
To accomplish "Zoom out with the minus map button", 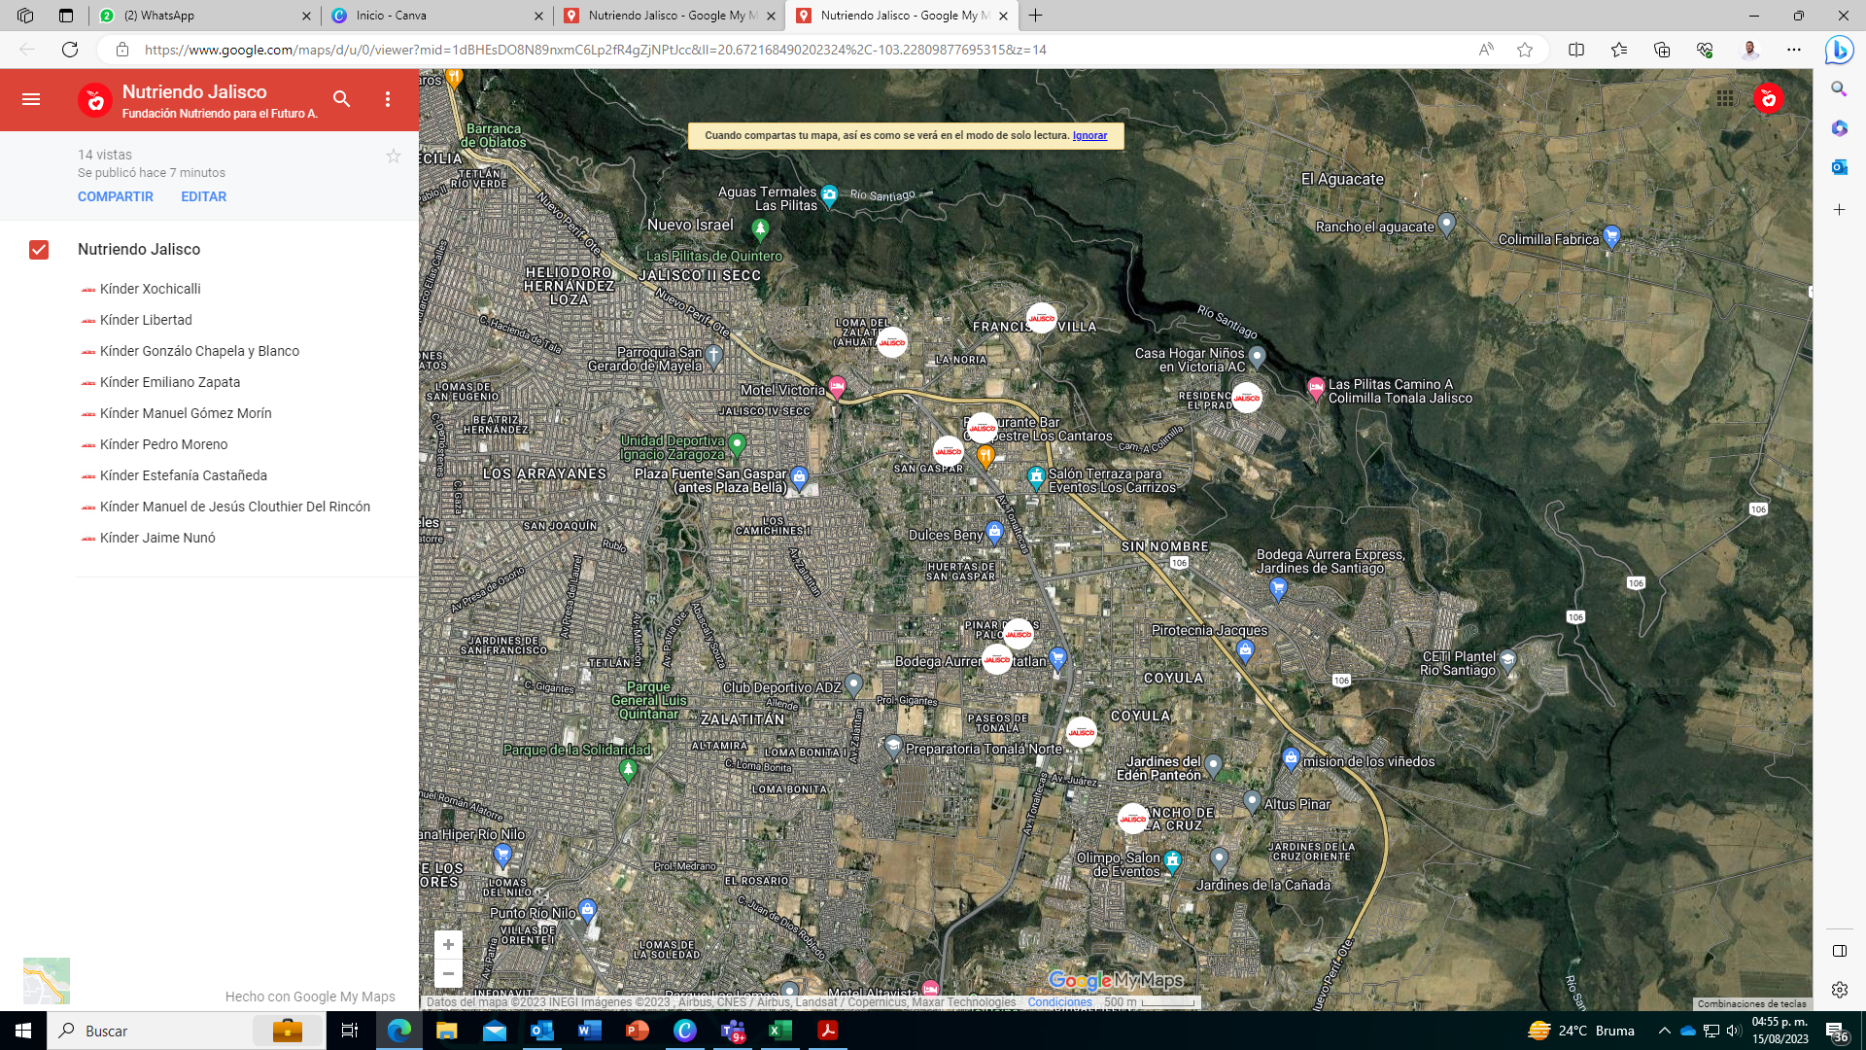I will click(448, 973).
